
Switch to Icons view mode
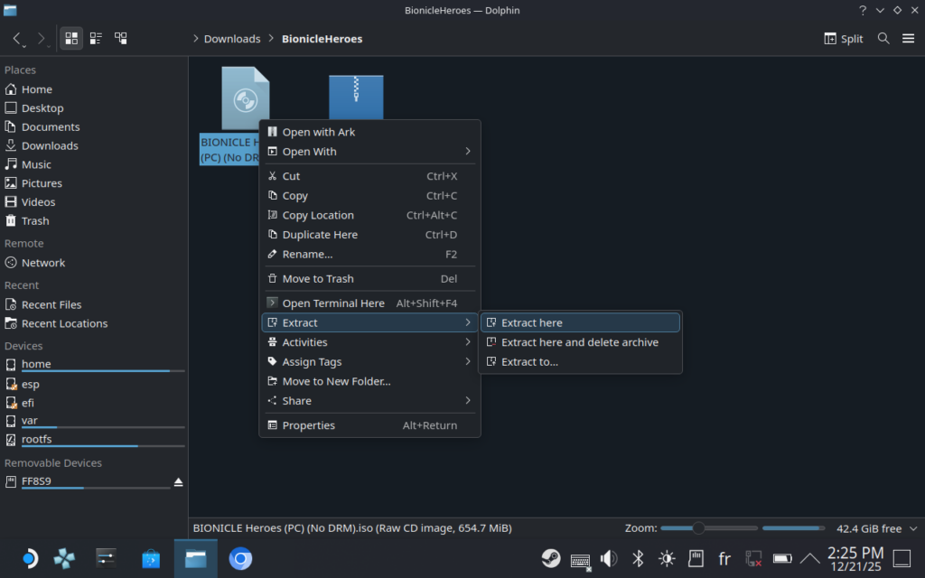[70, 38]
